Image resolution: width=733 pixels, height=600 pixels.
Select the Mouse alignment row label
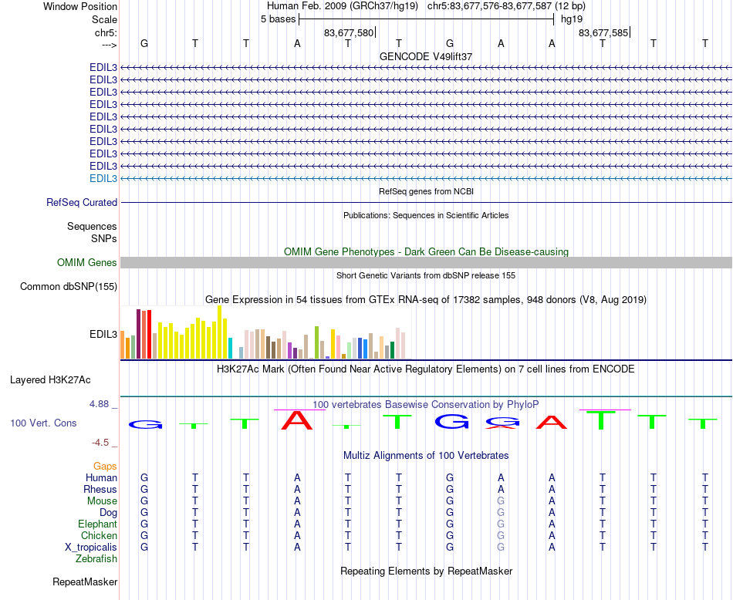pos(102,501)
